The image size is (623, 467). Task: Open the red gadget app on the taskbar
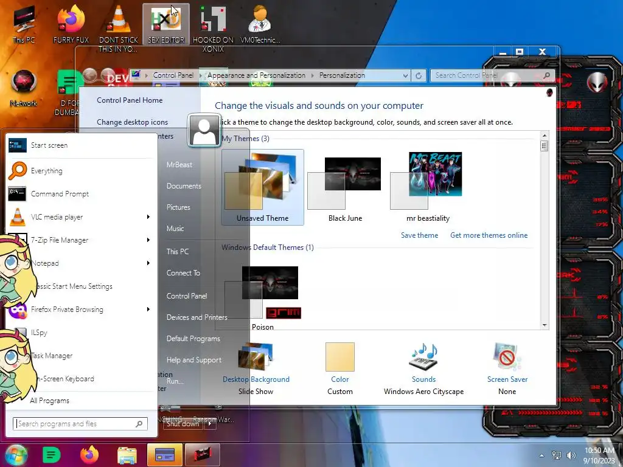pos(202,455)
